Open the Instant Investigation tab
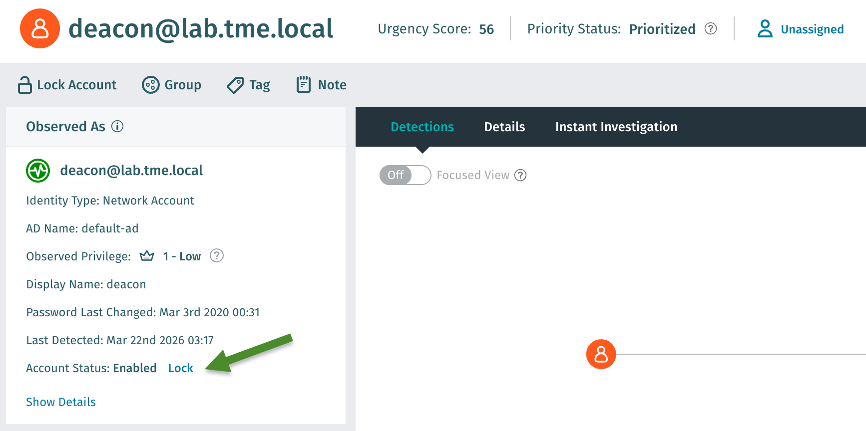 [x=616, y=127]
